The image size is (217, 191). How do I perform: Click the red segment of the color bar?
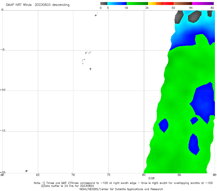[x=169, y=4]
